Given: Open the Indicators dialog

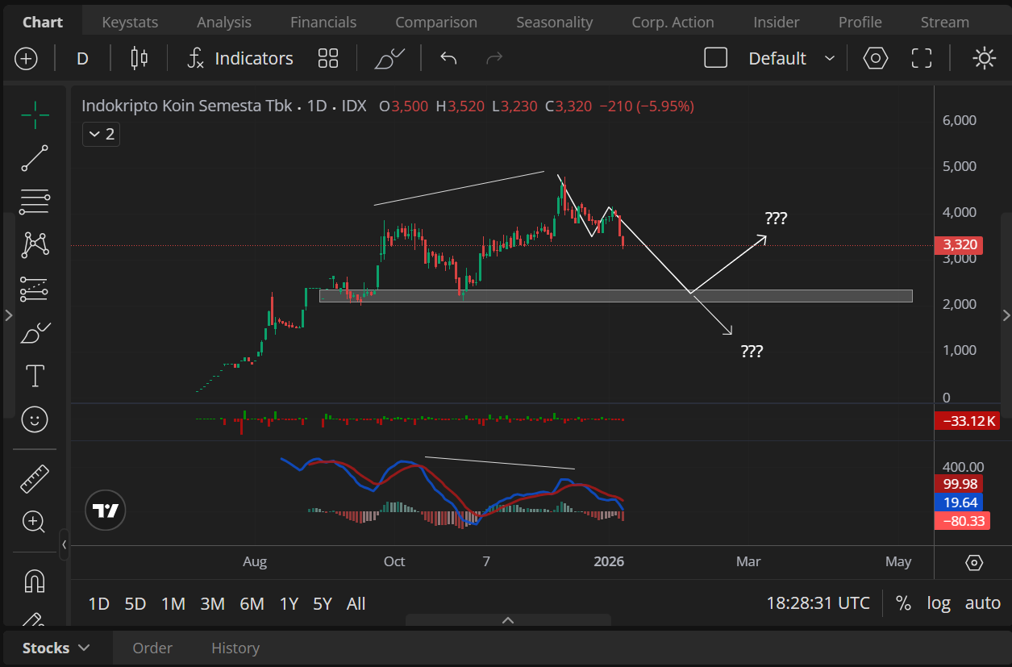Looking at the screenshot, I should pyautogui.click(x=239, y=58).
